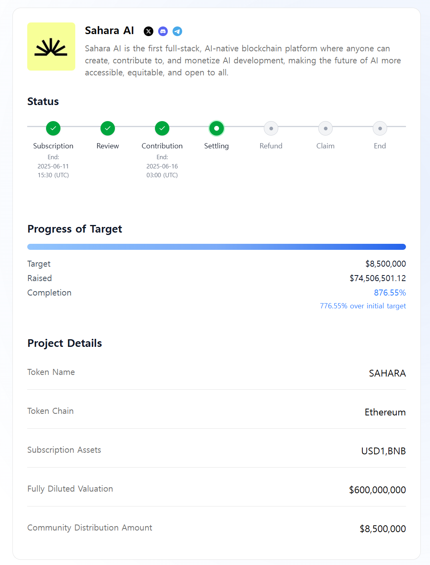Image resolution: width=430 pixels, height=565 pixels.
Task: Open the Discord community icon
Action: [163, 31]
